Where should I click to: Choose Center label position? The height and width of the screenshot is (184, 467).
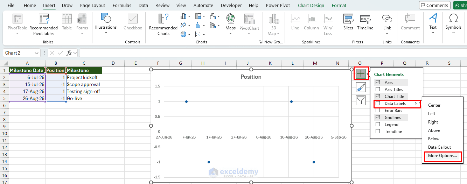tap(434, 105)
